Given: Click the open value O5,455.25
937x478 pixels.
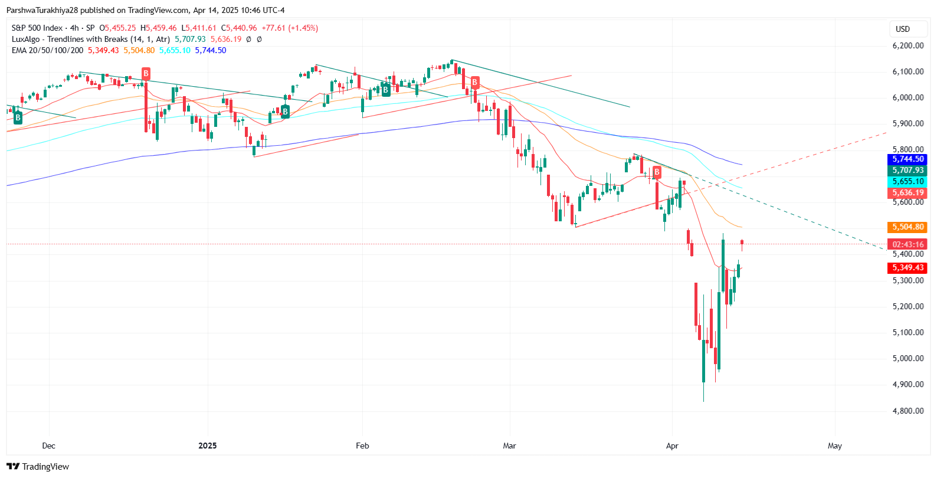Looking at the screenshot, I should pos(117,28).
